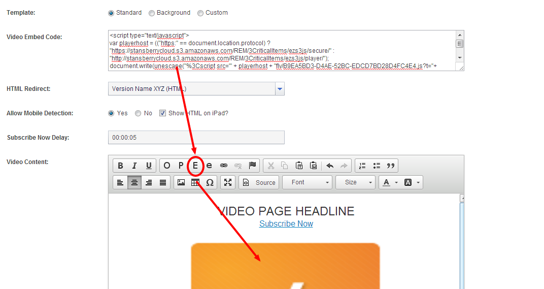Copy selection using the copy icon
The width and height of the screenshot is (544, 289).
tap(285, 166)
